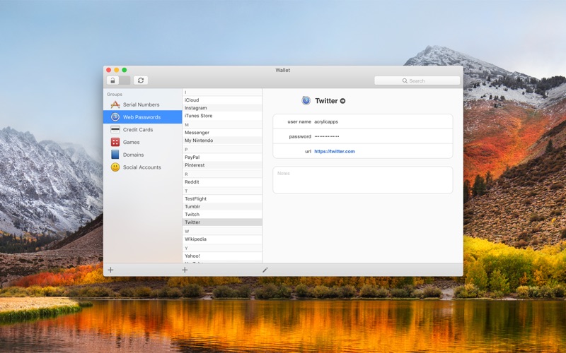Select the Tumblr entry
Image resolution: width=566 pixels, height=353 pixels.
222,207
